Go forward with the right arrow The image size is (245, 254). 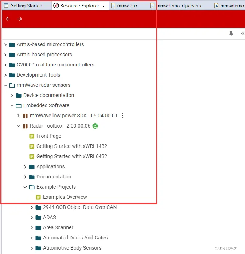pyautogui.click(x=20, y=19)
